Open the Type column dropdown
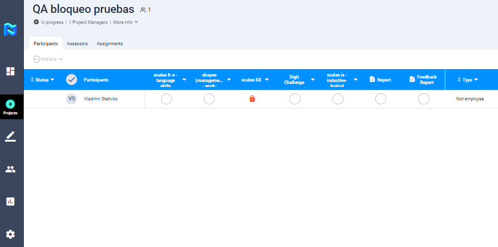This screenshot has width=498, height=247. [x=476, y=80]
